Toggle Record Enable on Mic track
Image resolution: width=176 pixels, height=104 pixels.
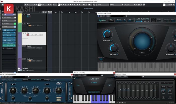pyautogui.click(x=28, y=35)
